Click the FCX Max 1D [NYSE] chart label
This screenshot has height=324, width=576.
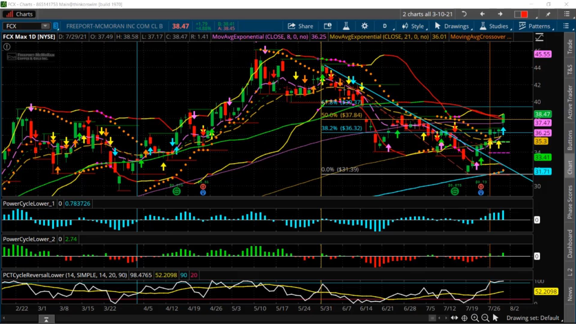(x=29, y=37)
